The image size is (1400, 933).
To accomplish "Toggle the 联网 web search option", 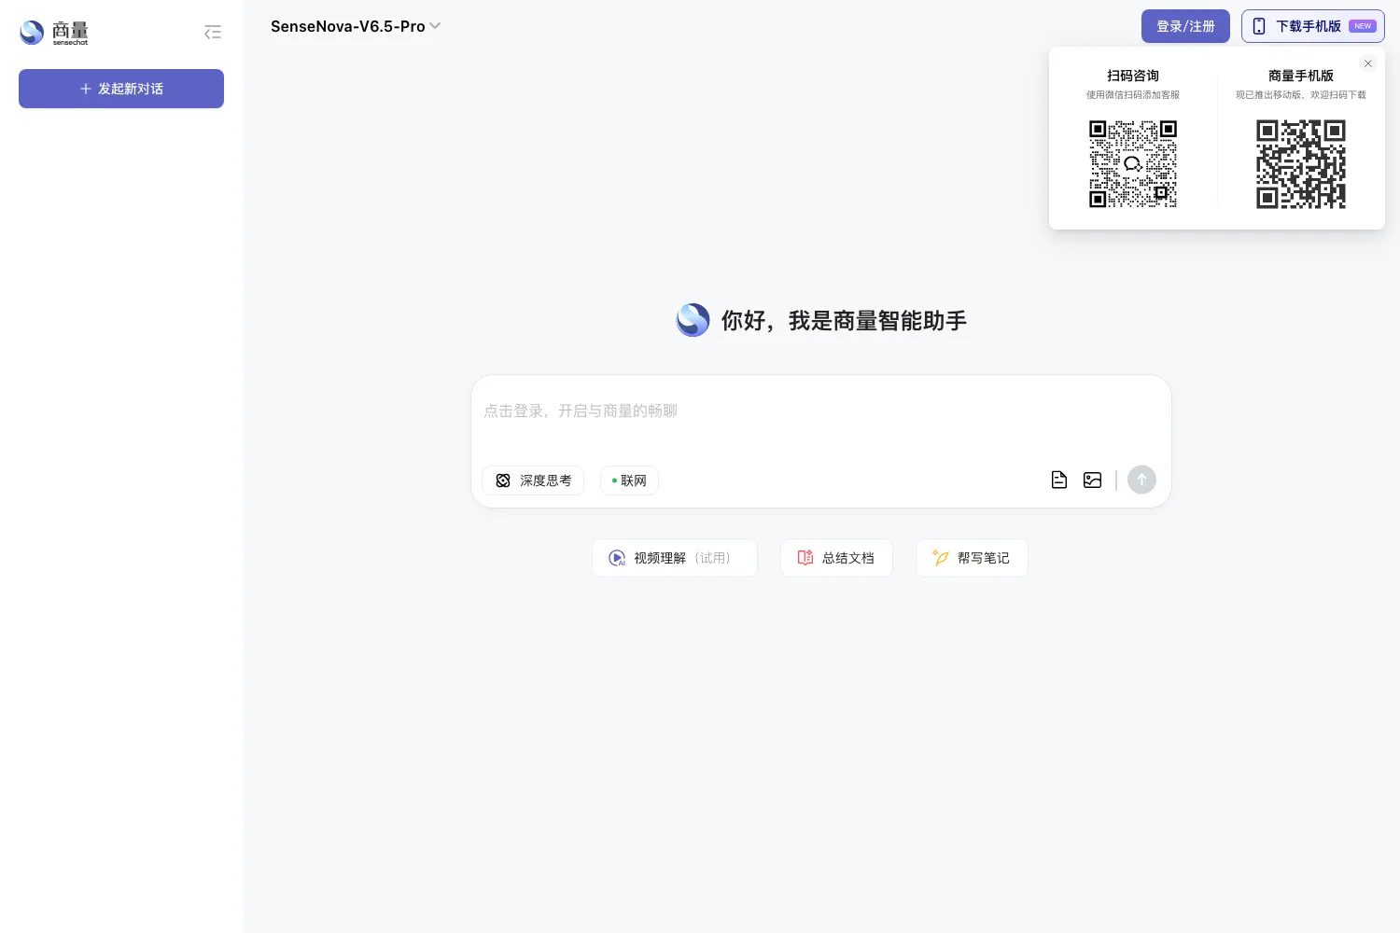I will [629, 480].
